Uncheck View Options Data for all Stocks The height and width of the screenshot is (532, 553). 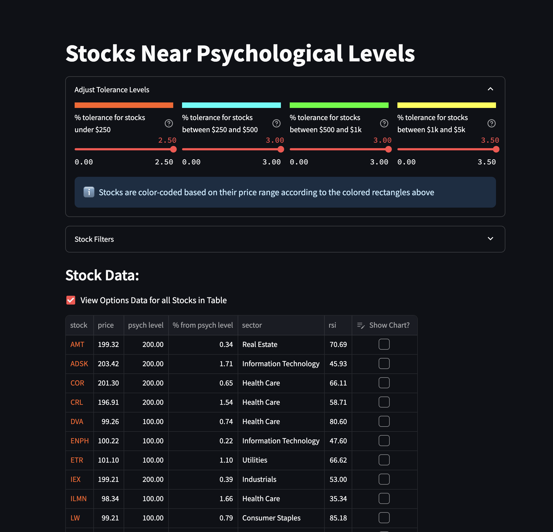point(71,300)
